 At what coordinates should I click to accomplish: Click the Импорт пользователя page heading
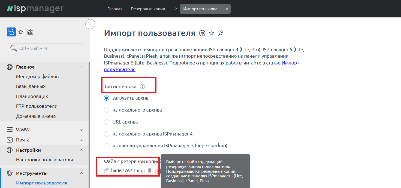coord(150,33)
